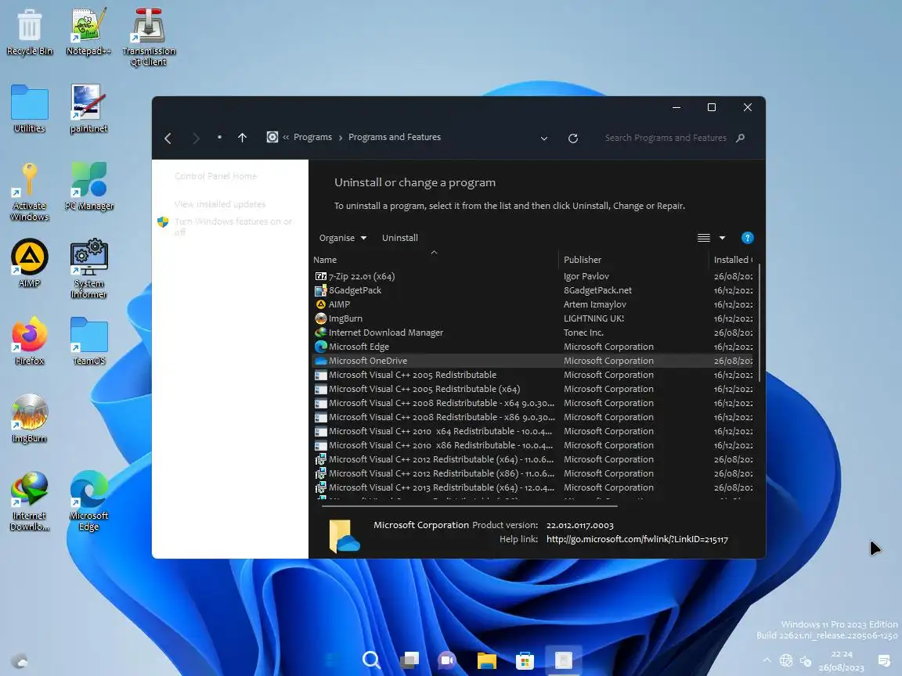Click the Search Programs and Features field
This screenshot has height=676, width=902.
click(x=666, y=138)
